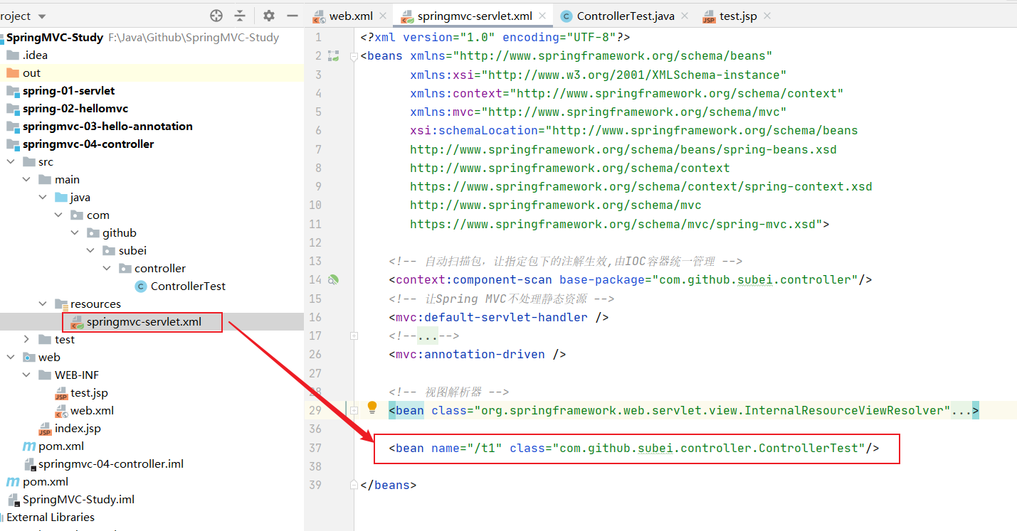Click the collapse all icon in Project panel
Viewport: 1017px width, 531px height.
tap(240, 16)
